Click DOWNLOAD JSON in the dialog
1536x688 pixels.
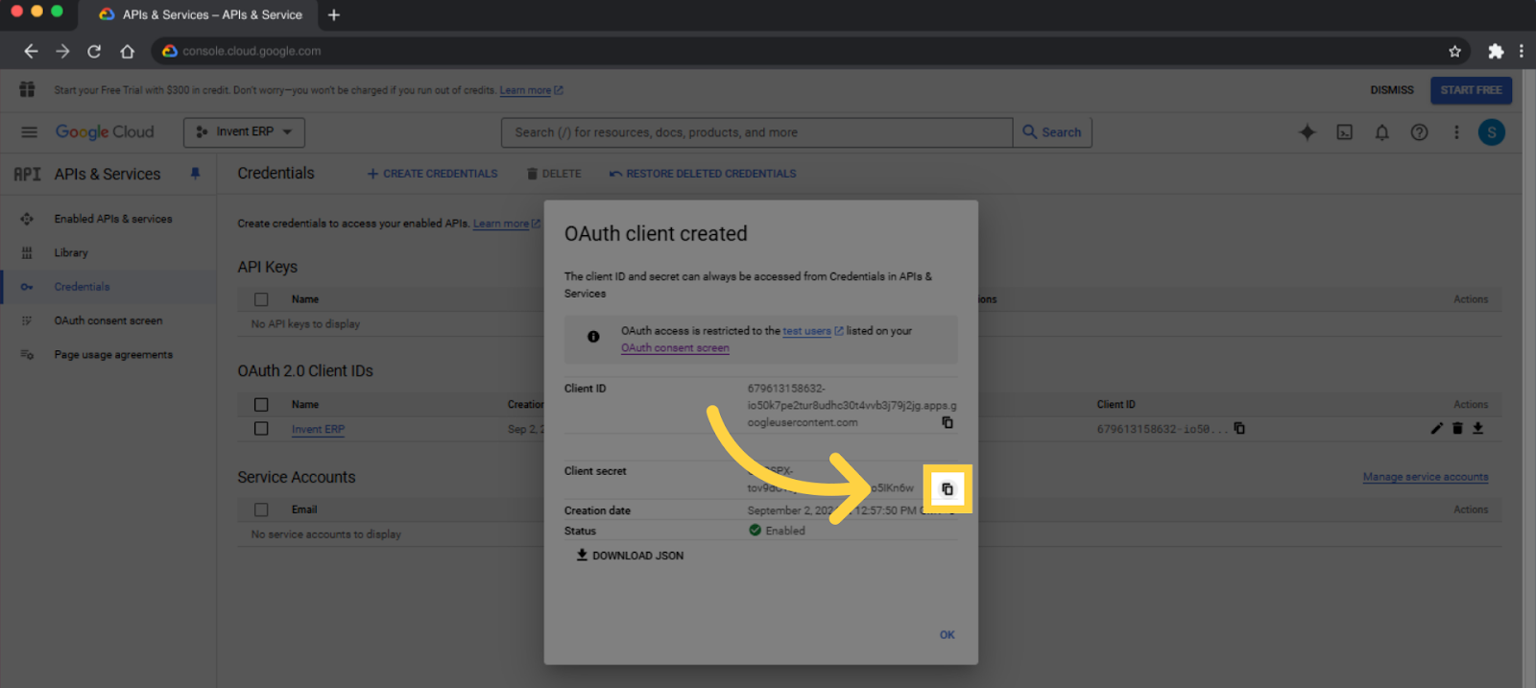(630, 556)
